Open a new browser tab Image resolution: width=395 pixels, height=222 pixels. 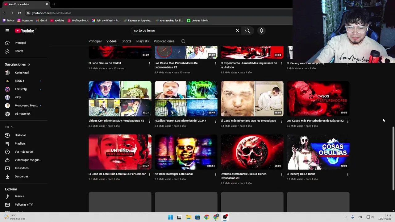click(x=54, y=4)
